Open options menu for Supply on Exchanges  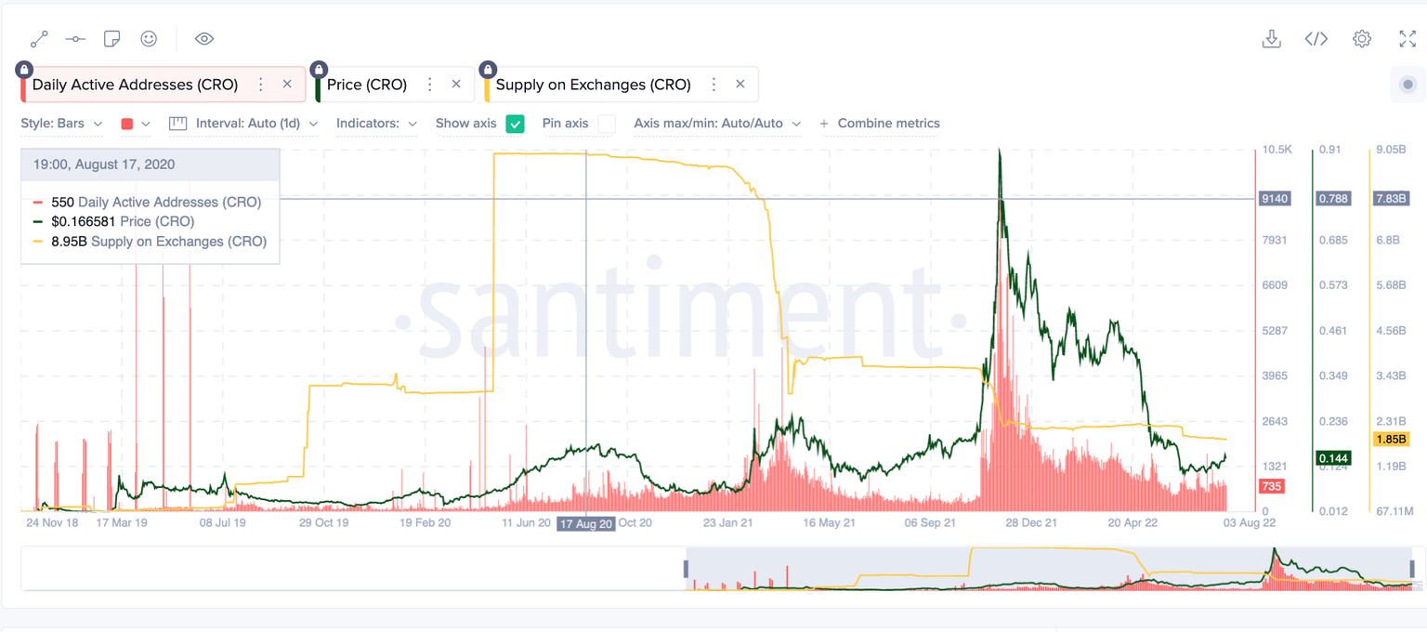click(x=713, y=85)
